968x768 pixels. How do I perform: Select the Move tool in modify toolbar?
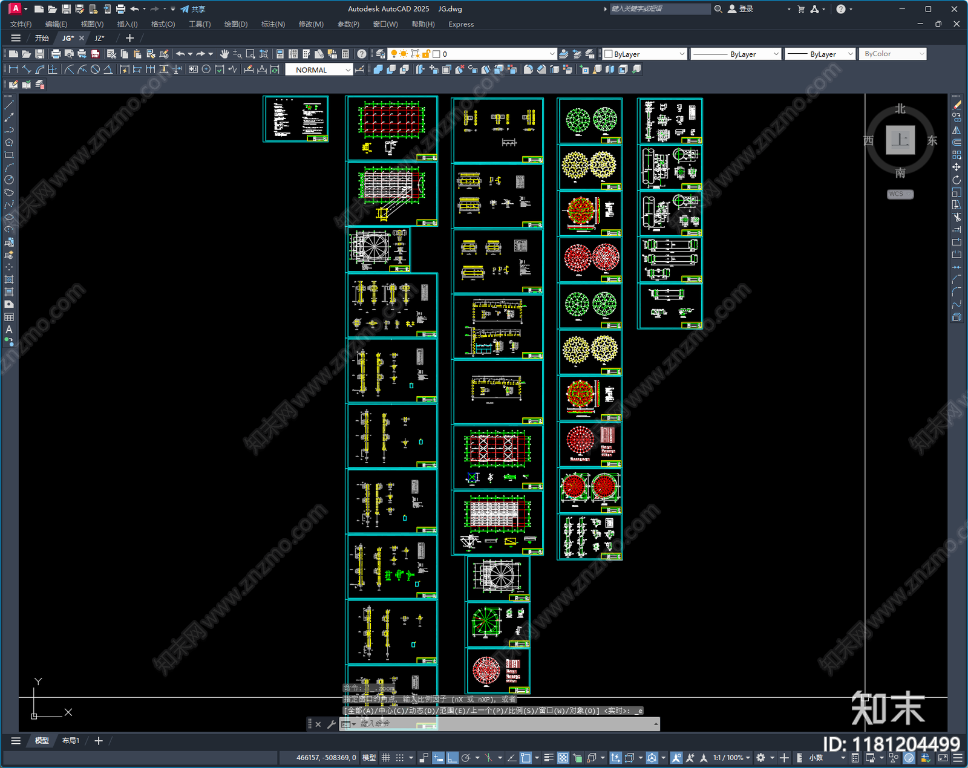(x=957, y=168)
